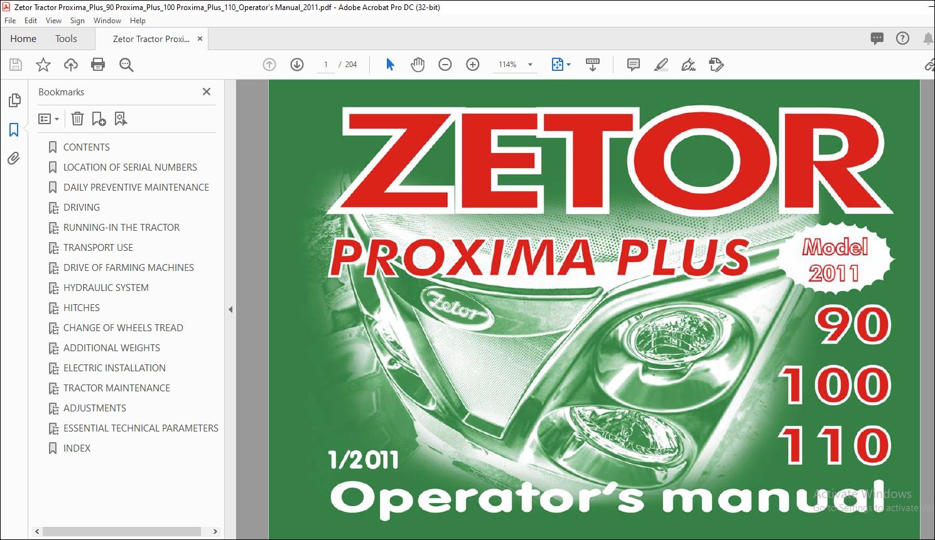935x540 pixels.
Task: Jump to the CONTENTS bookmark
Action: tap(87, 147)
